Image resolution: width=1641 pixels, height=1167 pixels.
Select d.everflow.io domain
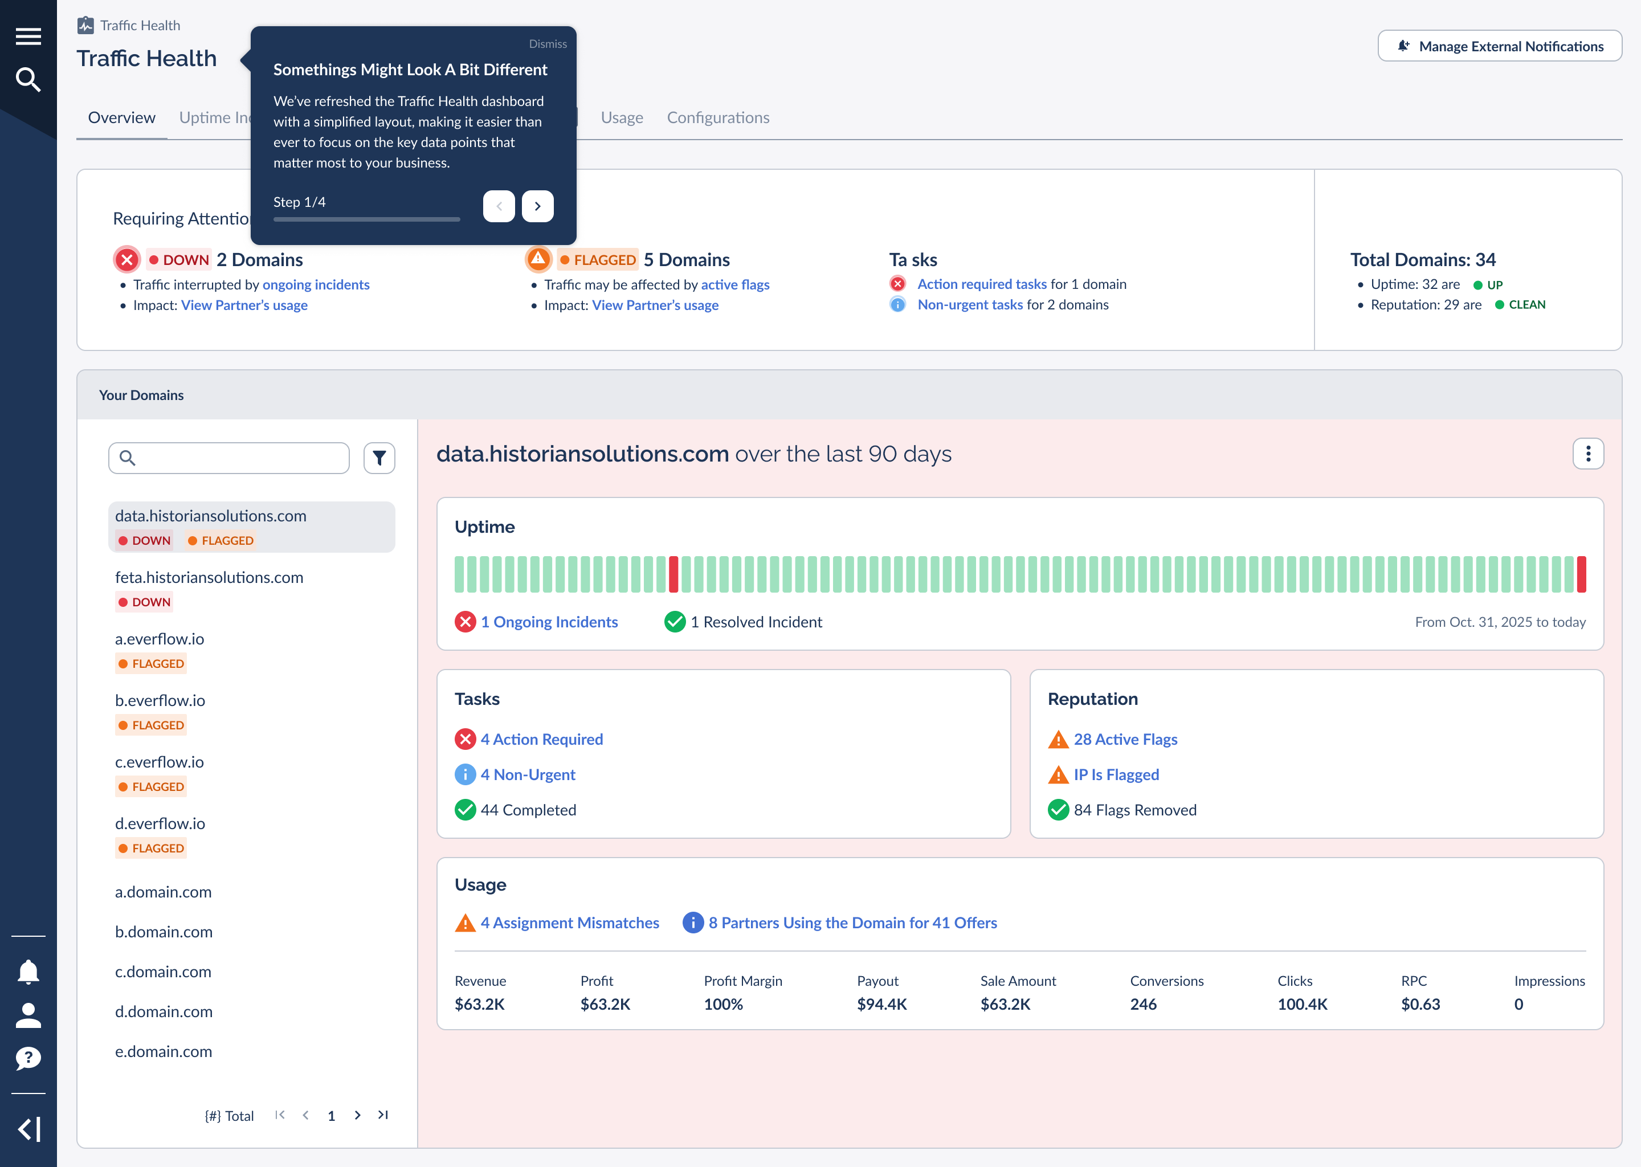[x=251, y=835]
